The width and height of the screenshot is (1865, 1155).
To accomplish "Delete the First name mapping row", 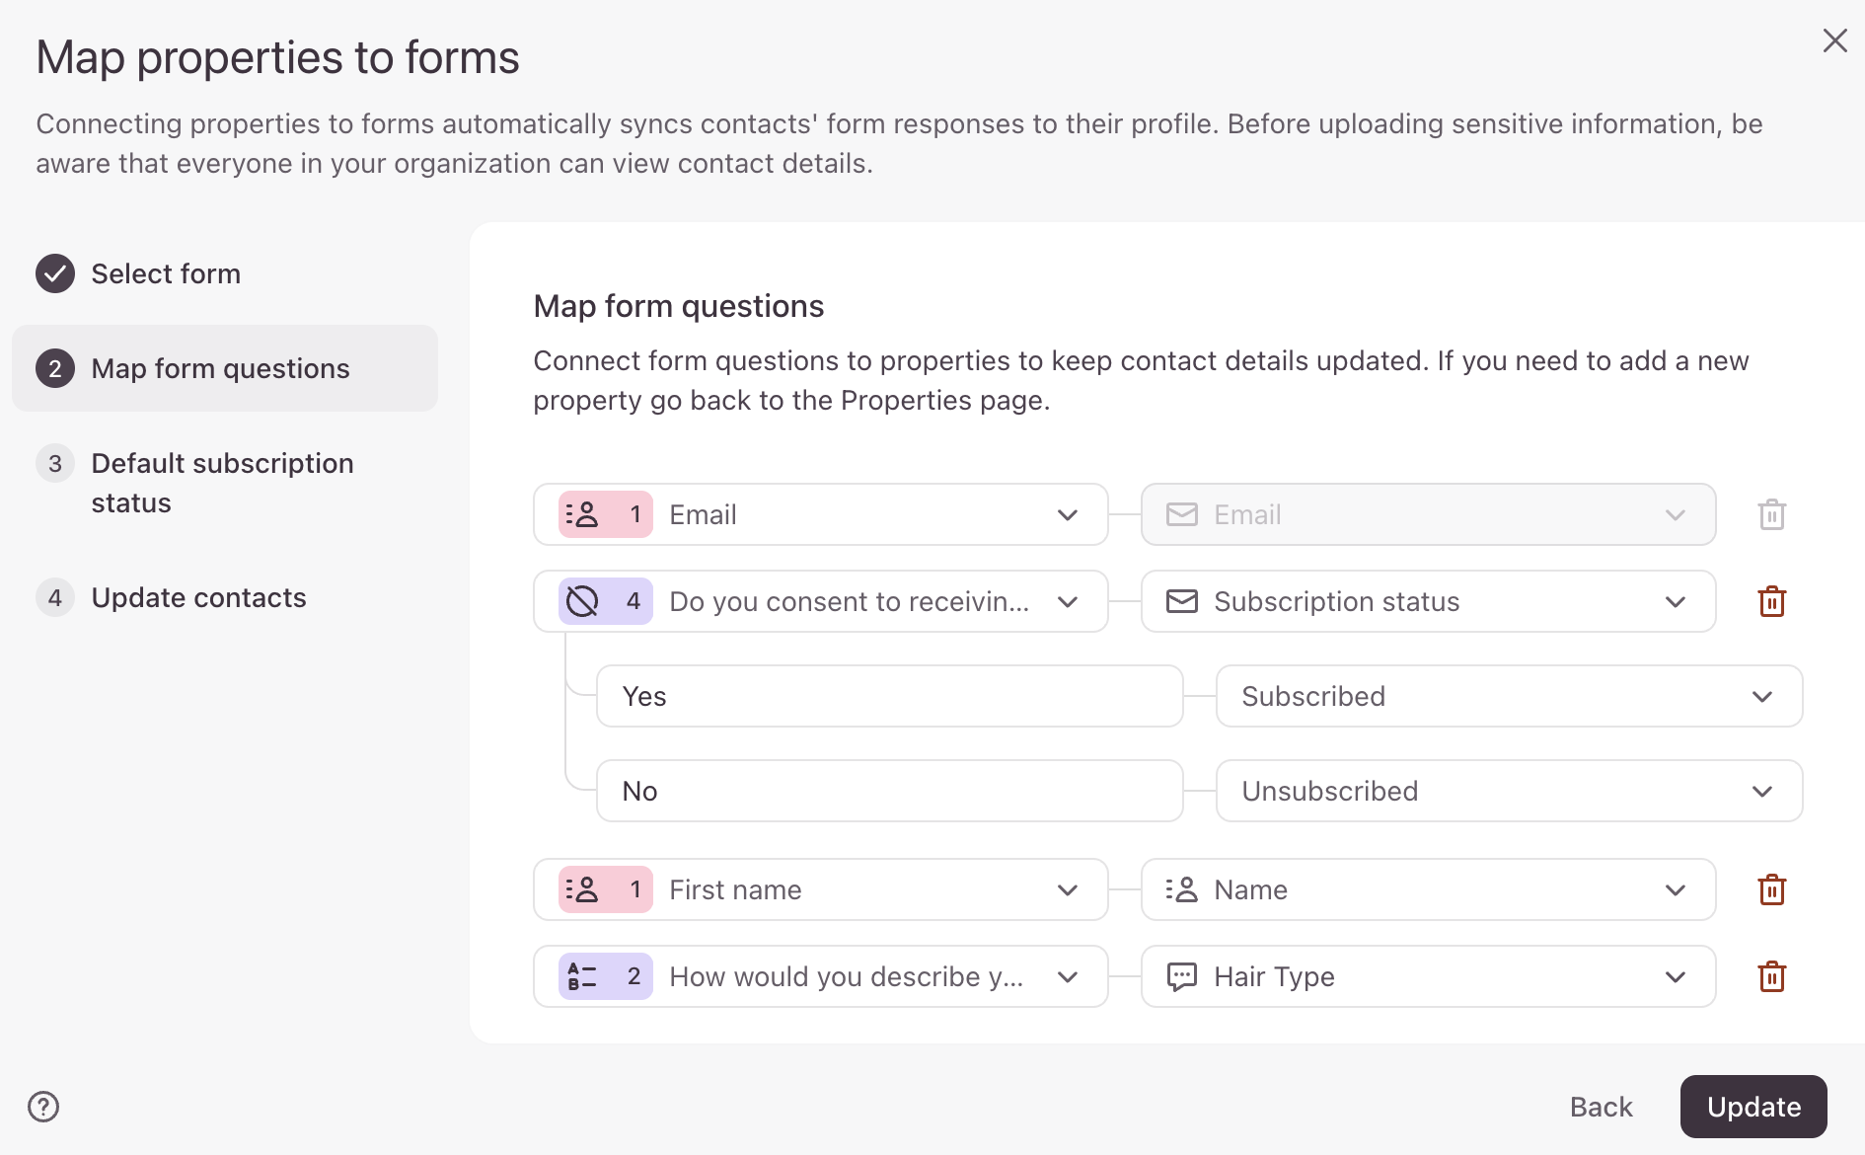I will [x=1771, y=889].
